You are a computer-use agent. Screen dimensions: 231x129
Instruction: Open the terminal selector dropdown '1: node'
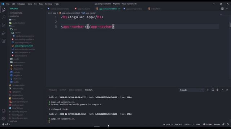(191, 90)
